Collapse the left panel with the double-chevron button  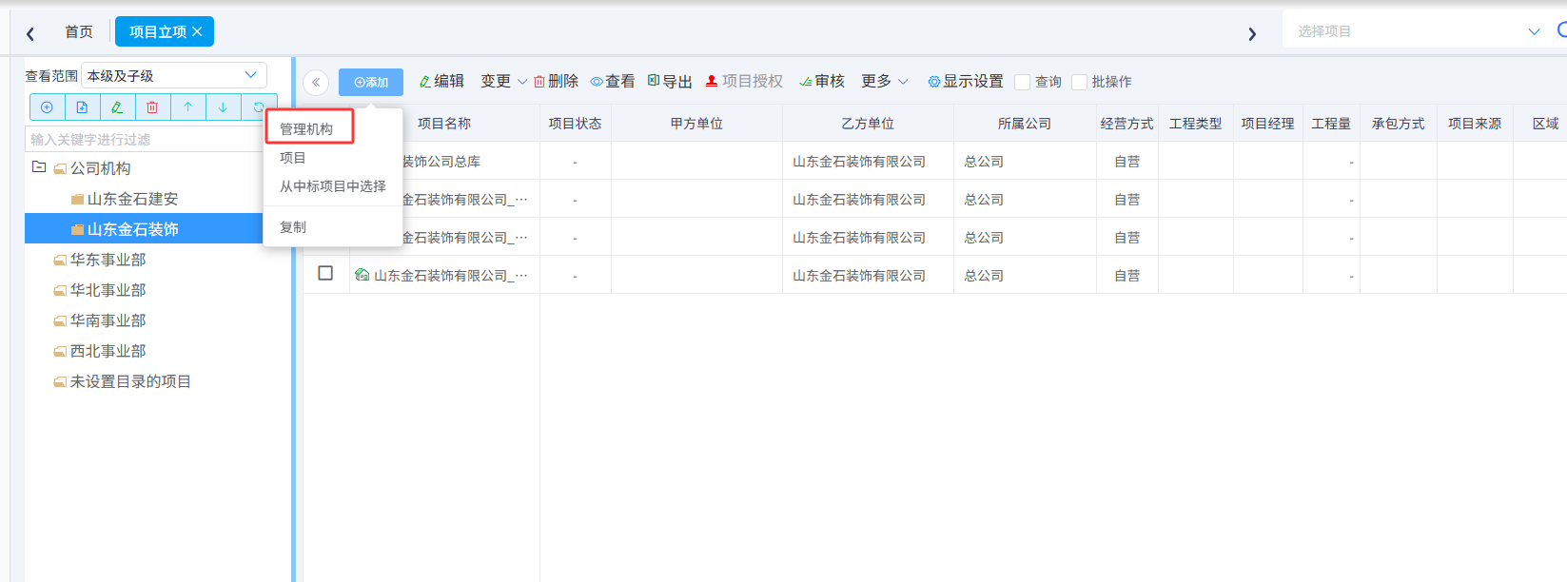tap(316, 83)
